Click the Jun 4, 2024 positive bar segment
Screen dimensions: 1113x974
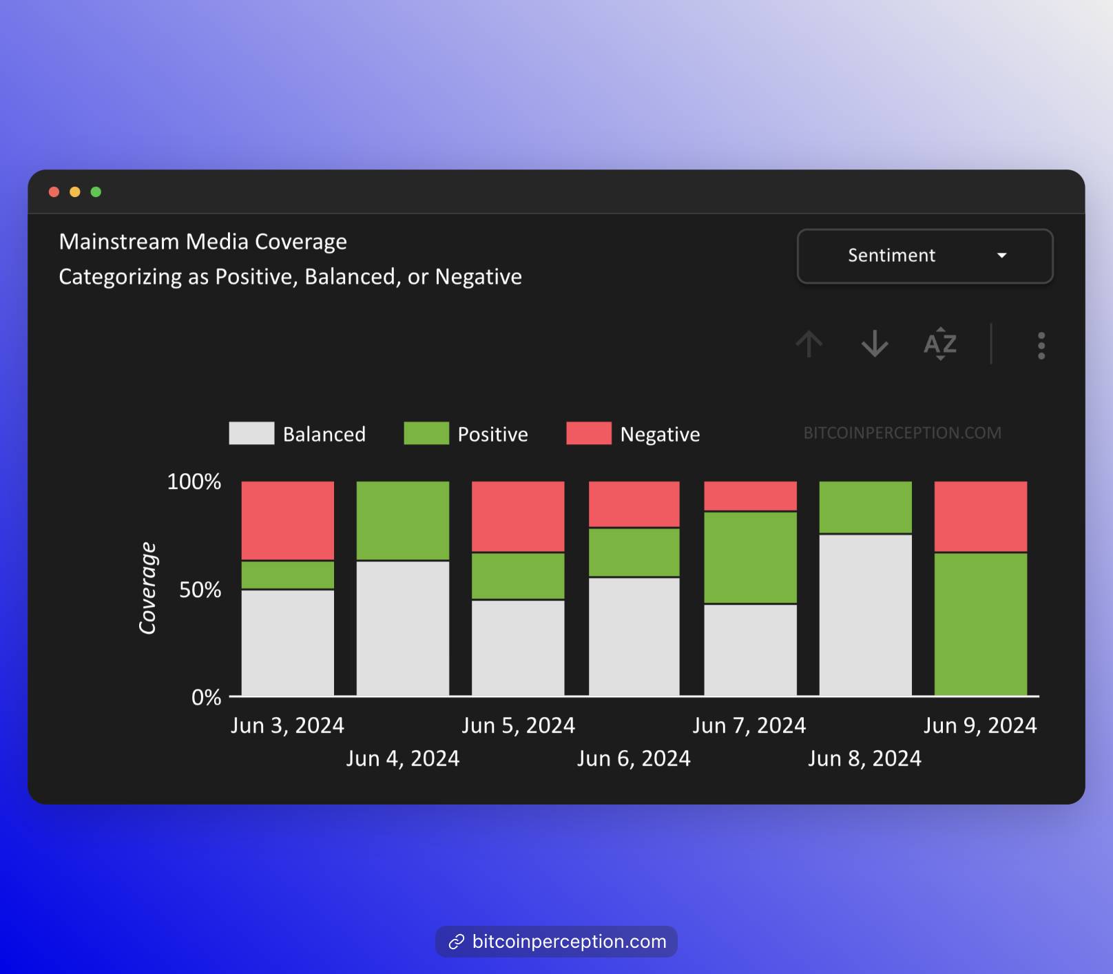coord(403,520)
